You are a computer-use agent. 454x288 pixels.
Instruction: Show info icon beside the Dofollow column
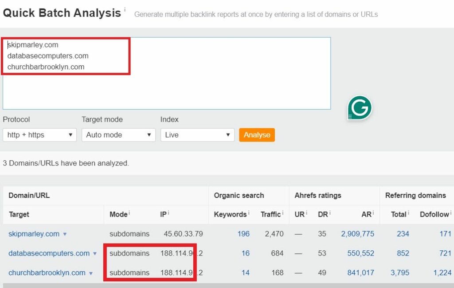click(x=451, y=213)
